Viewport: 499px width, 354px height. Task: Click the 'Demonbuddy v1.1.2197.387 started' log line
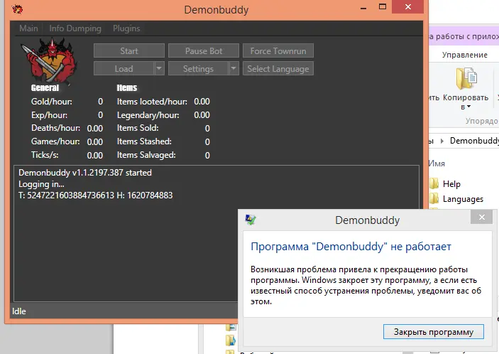pyautogui.click(x=85, y=173)
